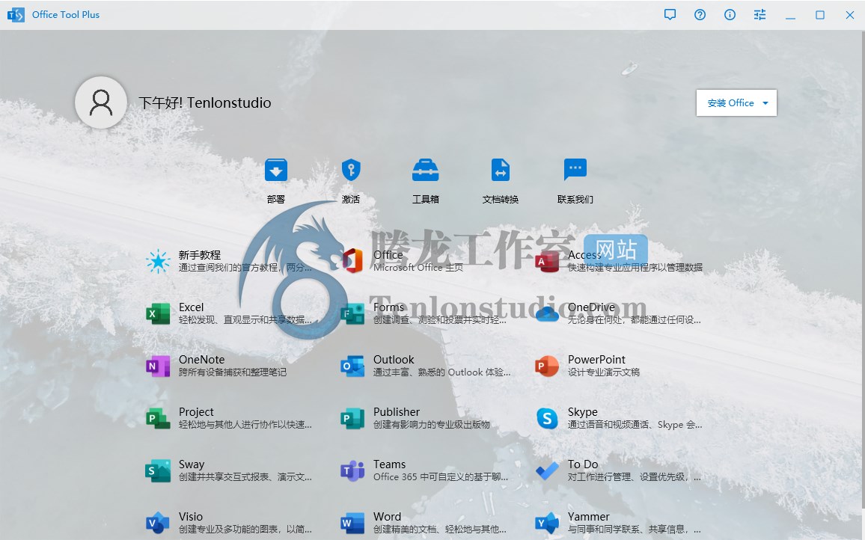Screen dimensions: 865x540
Task: Launch the Visio app icon
Action: tap(159, 523)
